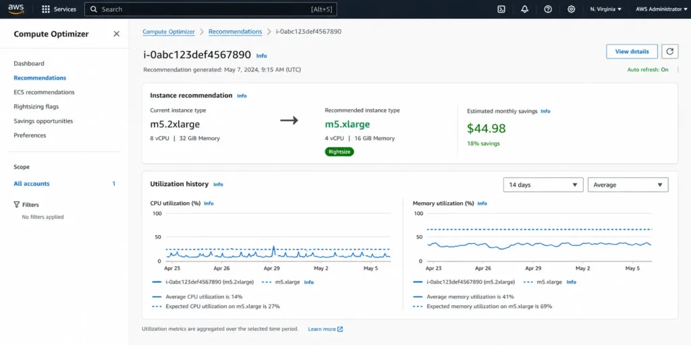This screenshot has width=691, height=345.
Task: Expand the AWS Administrator account menu
Action: click(x=661, y=9)
